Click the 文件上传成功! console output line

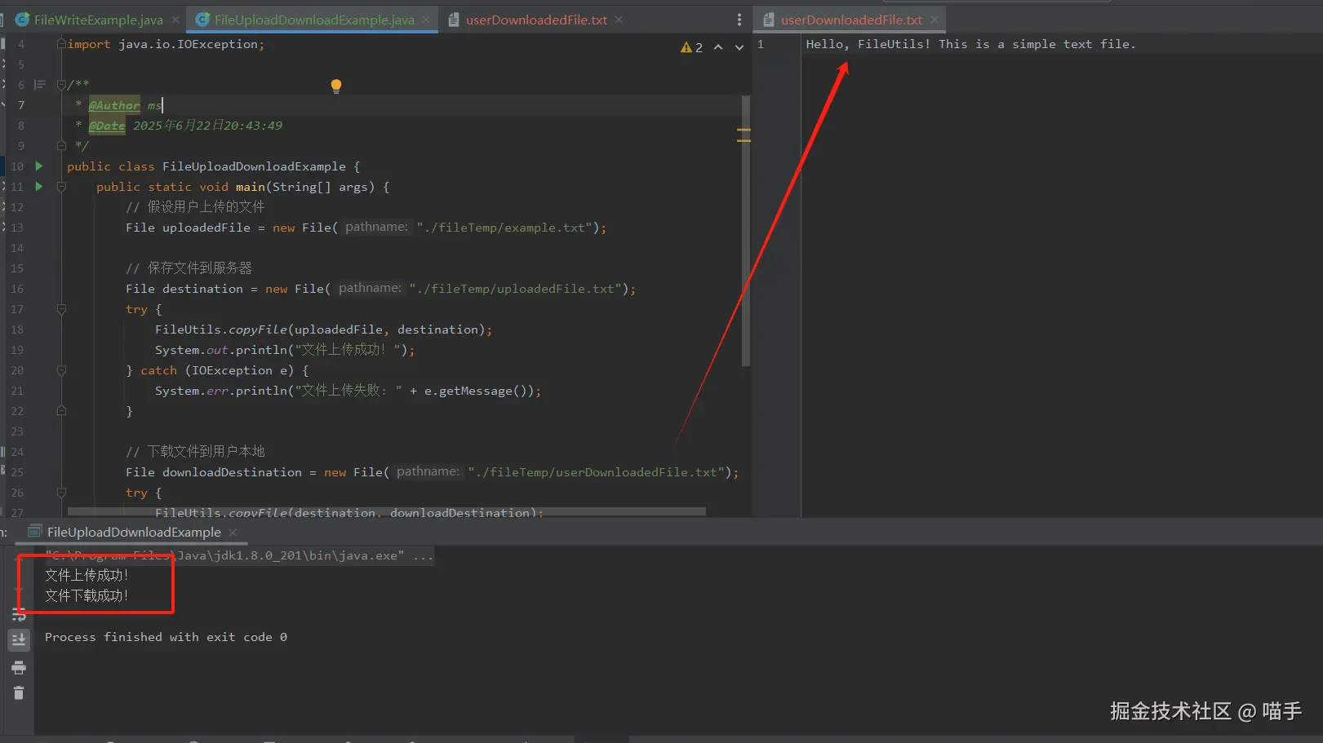[87, 576]
